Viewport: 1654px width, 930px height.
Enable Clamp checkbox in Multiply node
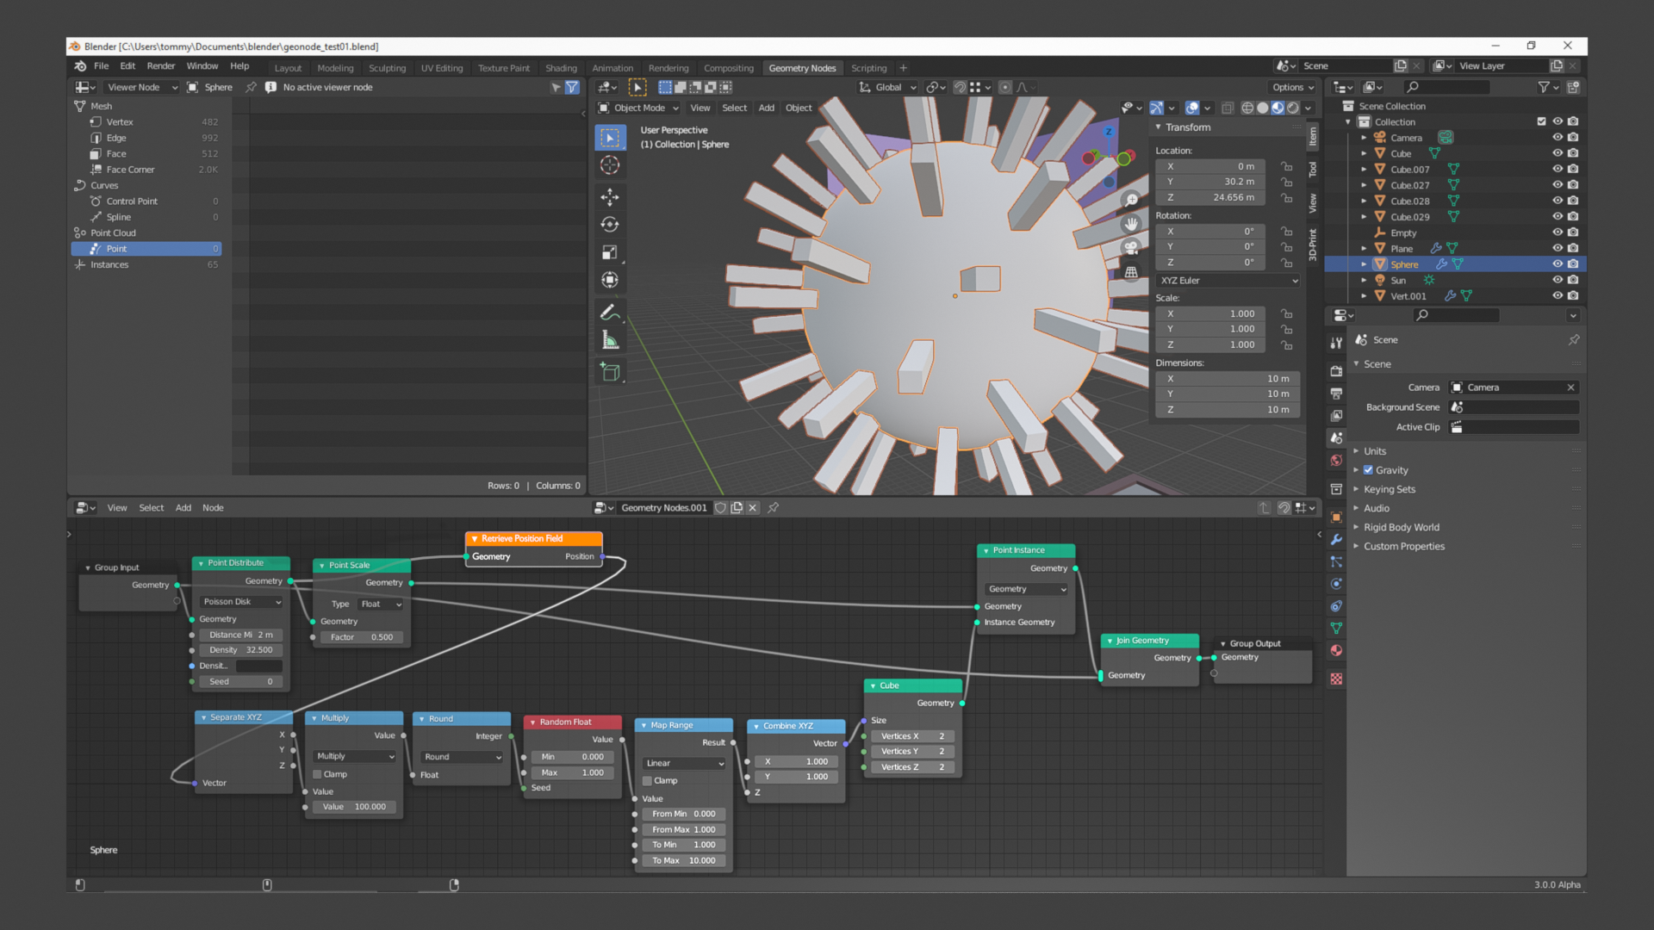tap(317, 775)
